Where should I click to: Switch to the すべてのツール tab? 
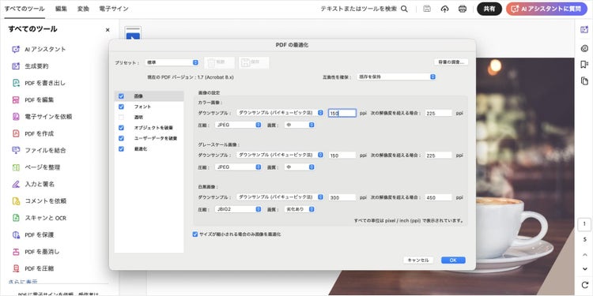25,9
